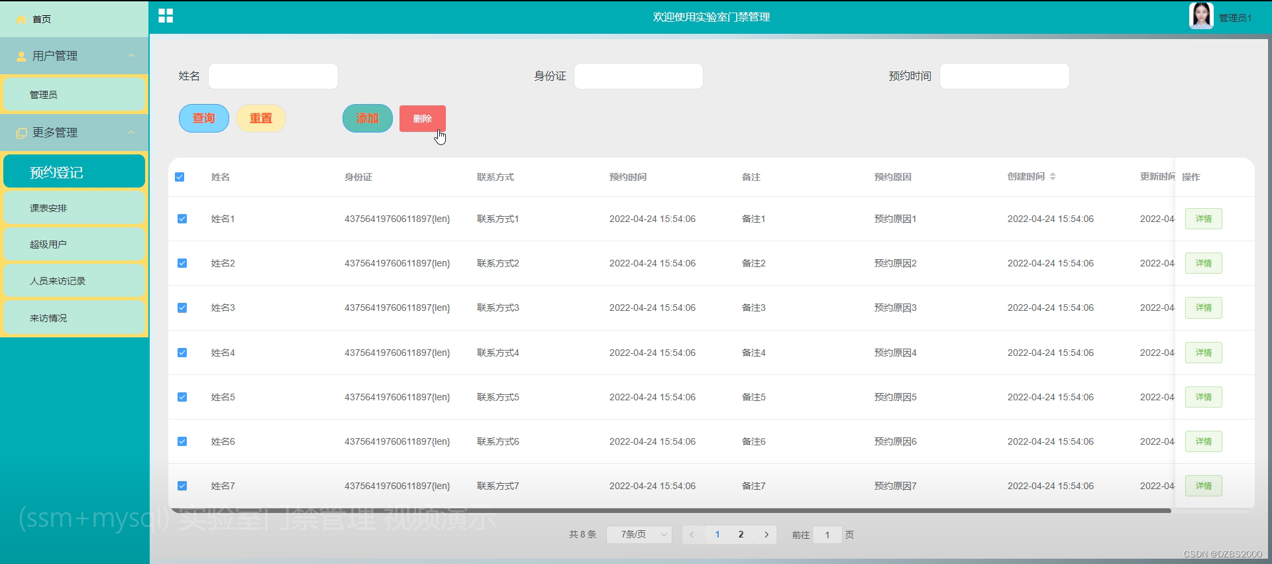Click the 操作 column header
This screenshot has height=564, width=1272.
click(x=1191, y=177)
